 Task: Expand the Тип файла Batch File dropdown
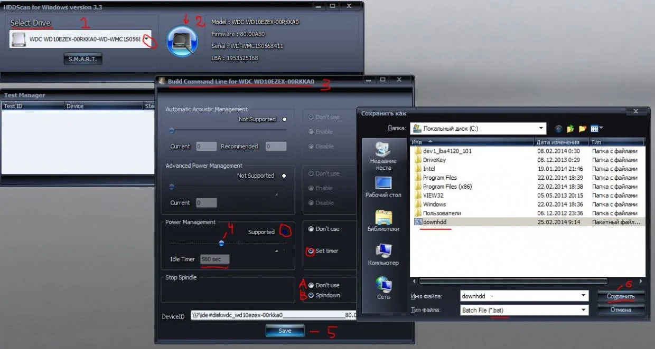coord(584,310)
